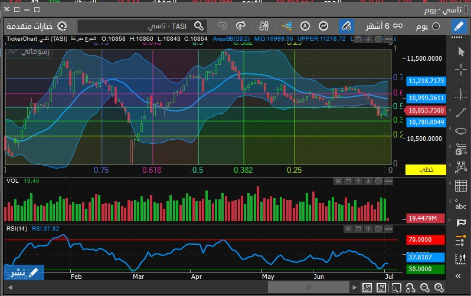Expand ellipse tool variants small arrow
This screenshot has height=296, width=471.
[x=450, y=129]
